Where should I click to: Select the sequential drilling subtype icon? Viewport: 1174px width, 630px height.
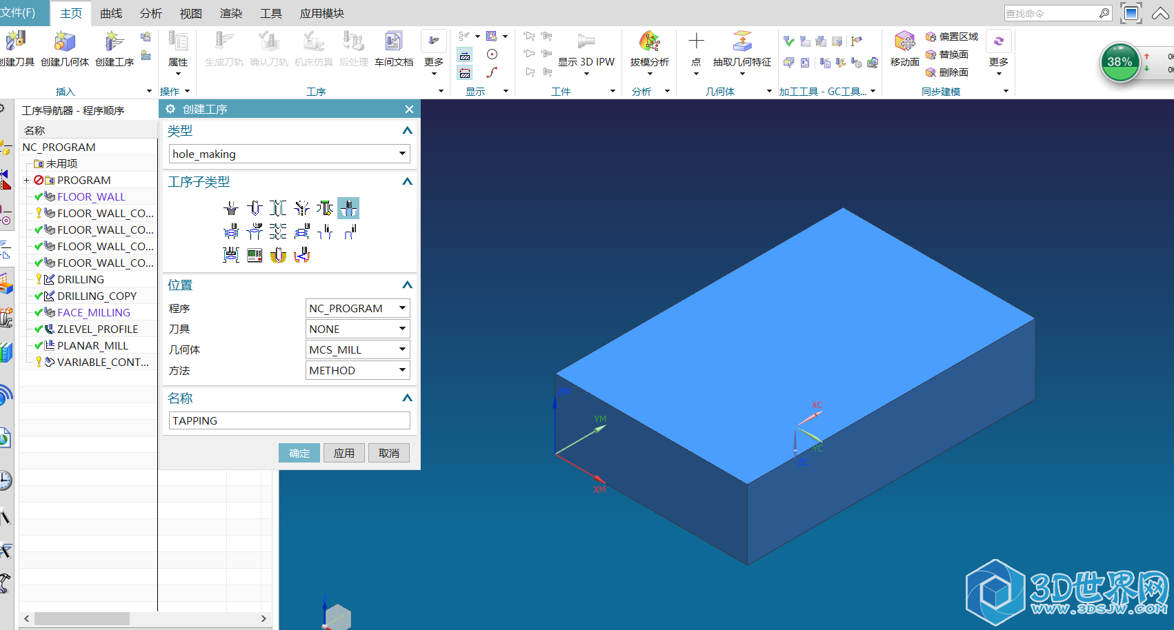pyautogui.click(x=278, y=232)
